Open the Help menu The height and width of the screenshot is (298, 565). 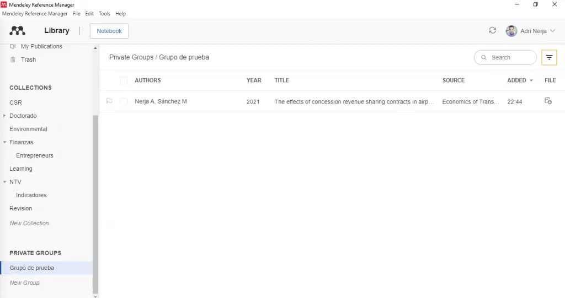pyautogui.click(x=120, y=13)
